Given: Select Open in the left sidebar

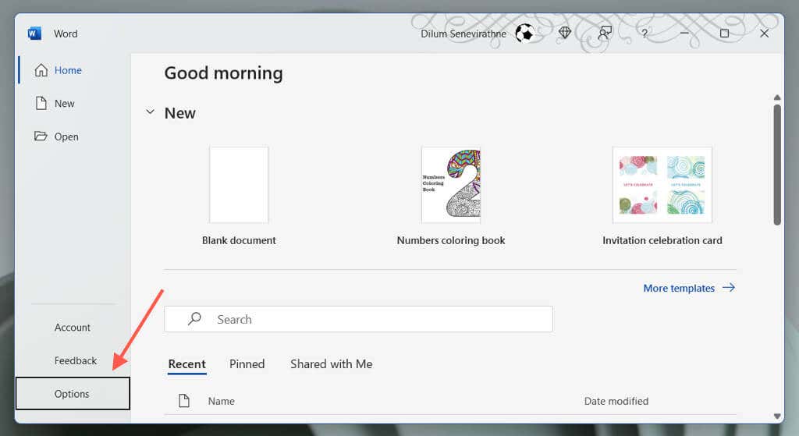Looking at the screenshot, I should [66, 136].
